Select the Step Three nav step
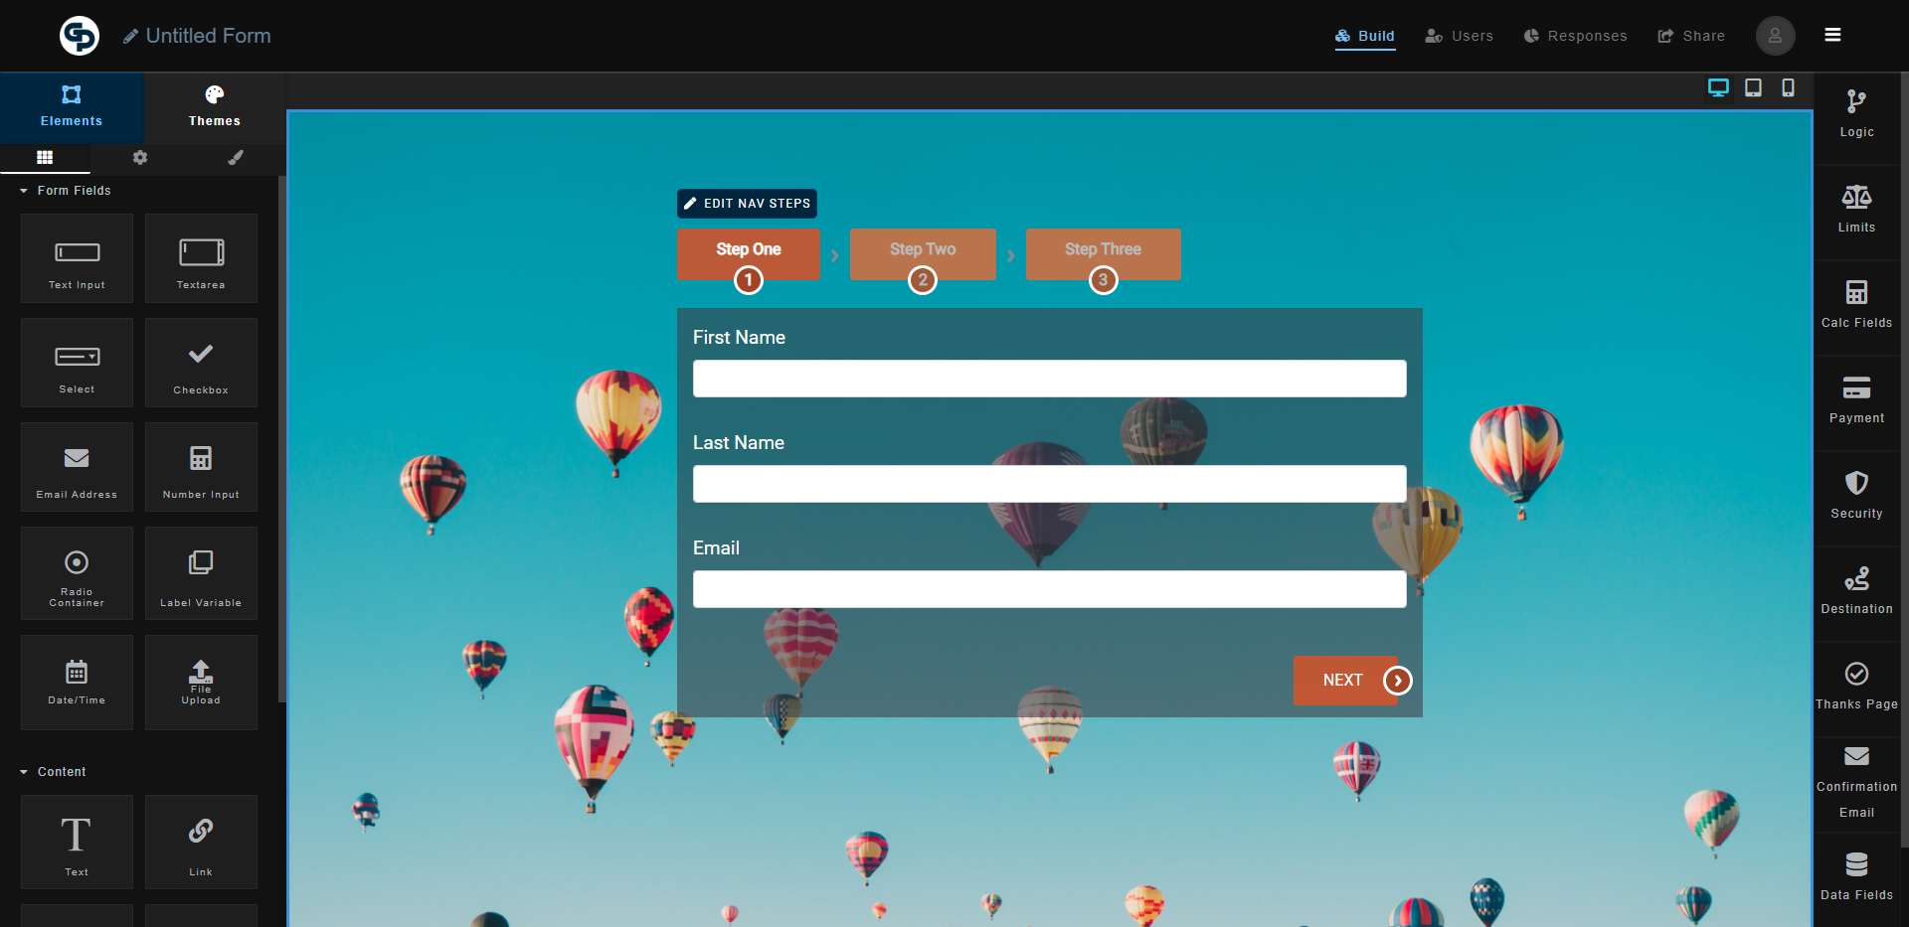1909x927 pixels. (1103, 254)
